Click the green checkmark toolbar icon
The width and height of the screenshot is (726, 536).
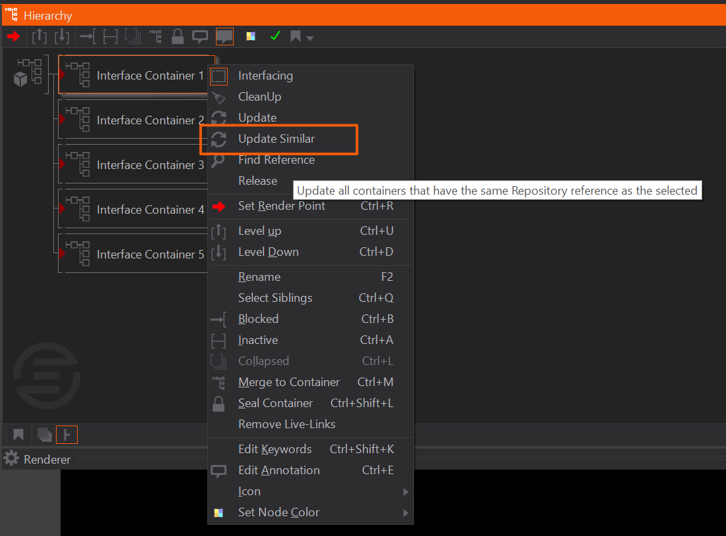click(x=275, y=36)
